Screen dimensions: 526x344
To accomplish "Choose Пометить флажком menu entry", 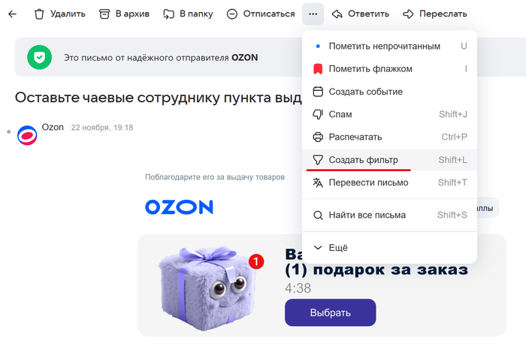I will [x=370, y=69].
